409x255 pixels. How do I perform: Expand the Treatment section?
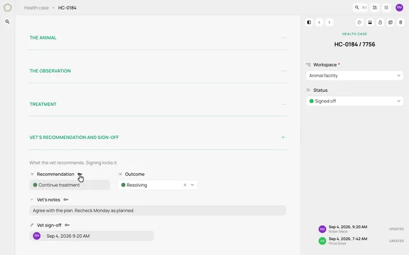click(284, 105)
